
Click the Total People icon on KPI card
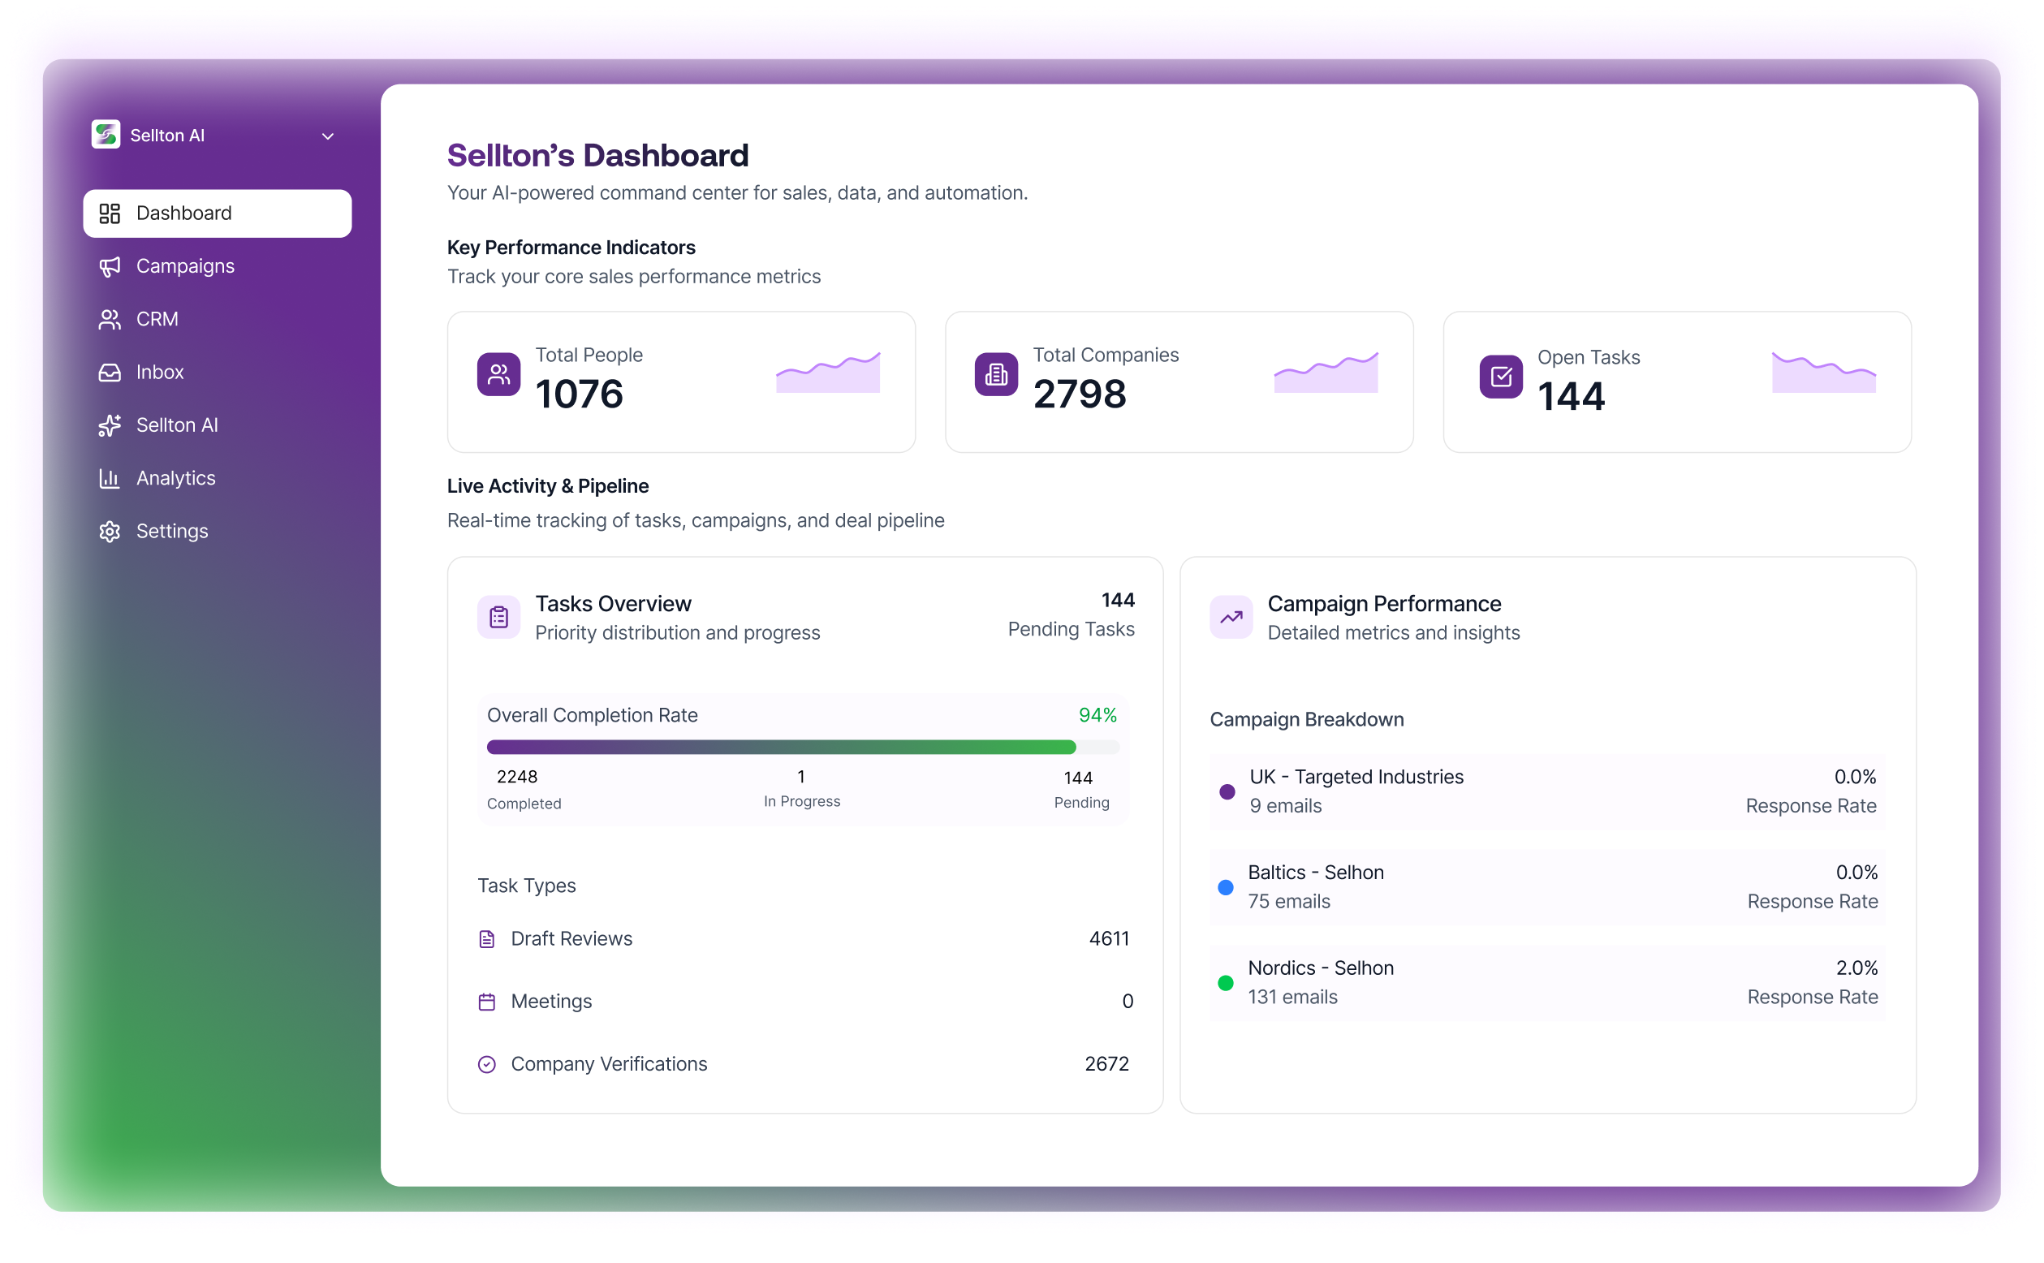coord(498,374)
